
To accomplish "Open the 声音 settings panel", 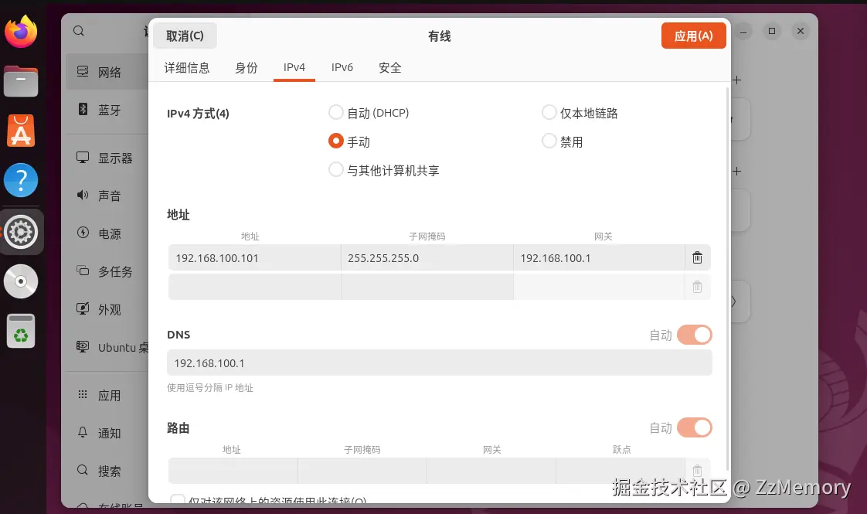I will [x=109, y=195].
